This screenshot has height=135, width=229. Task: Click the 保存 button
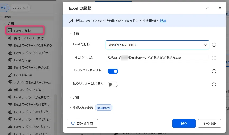184,123
